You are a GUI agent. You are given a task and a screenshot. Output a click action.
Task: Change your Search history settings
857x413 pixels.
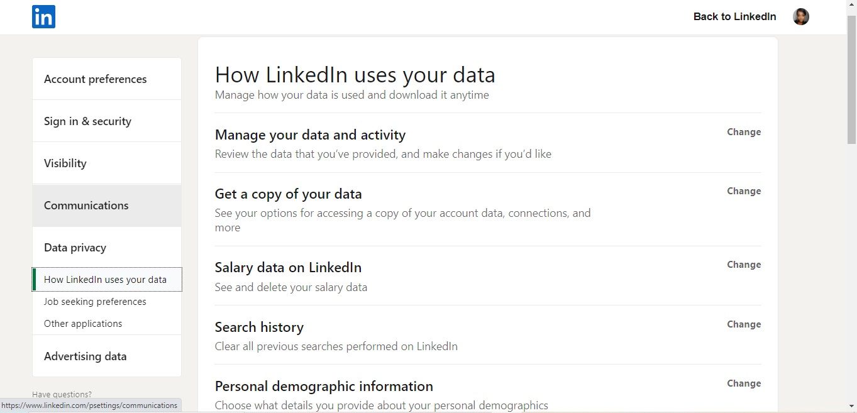pos(744,324)
